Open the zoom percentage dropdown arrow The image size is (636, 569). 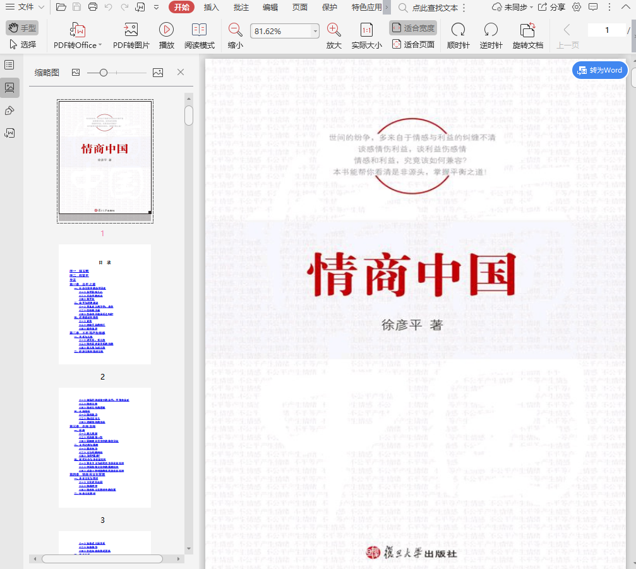315,31
